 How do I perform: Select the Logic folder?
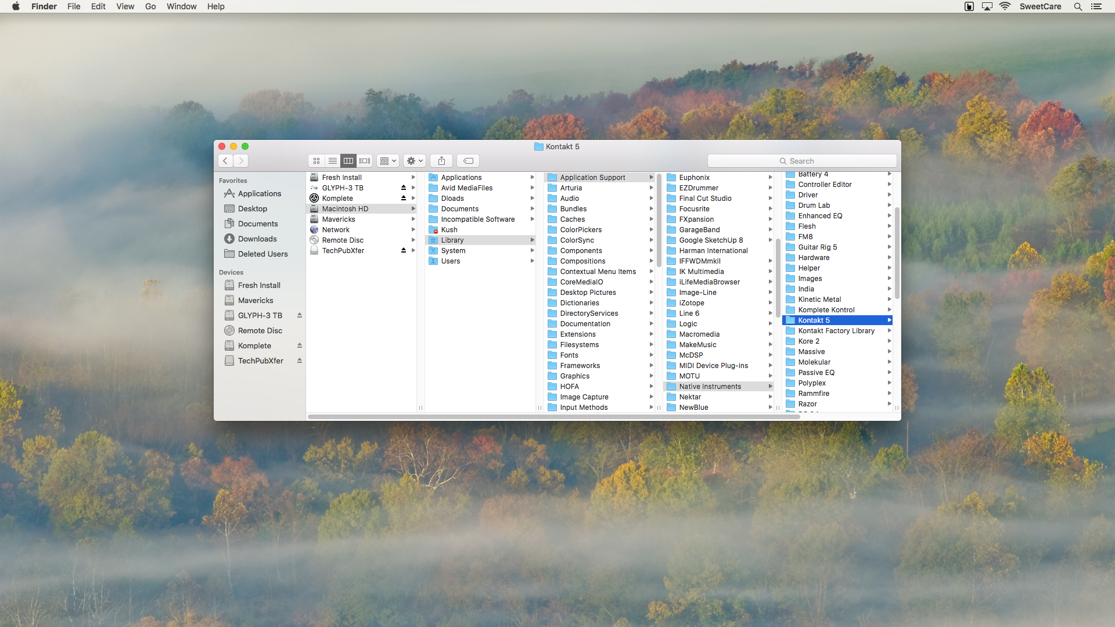pos(718,324)
